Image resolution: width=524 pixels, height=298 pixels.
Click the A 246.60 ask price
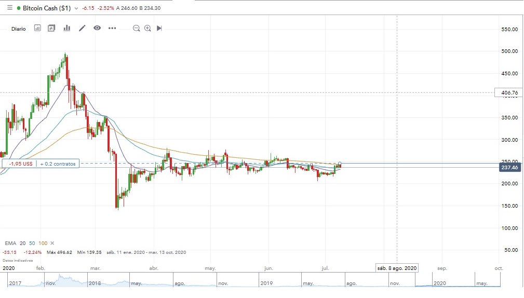tap(127, 8)
